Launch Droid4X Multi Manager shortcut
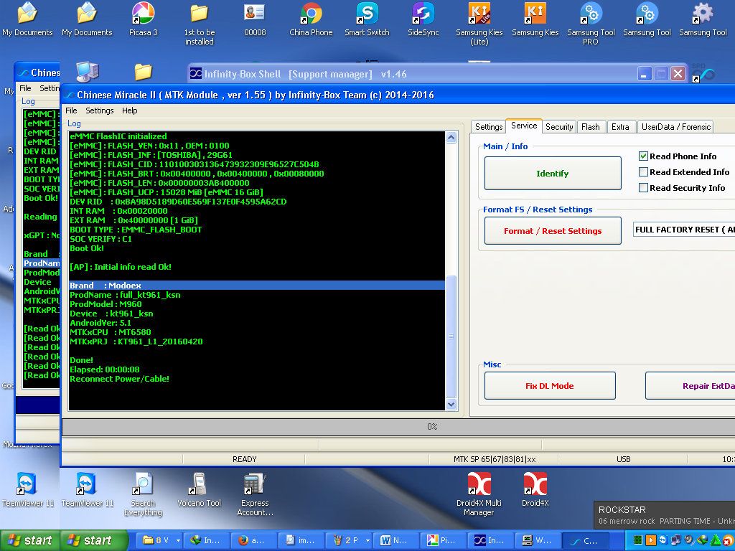 [479, 485]
